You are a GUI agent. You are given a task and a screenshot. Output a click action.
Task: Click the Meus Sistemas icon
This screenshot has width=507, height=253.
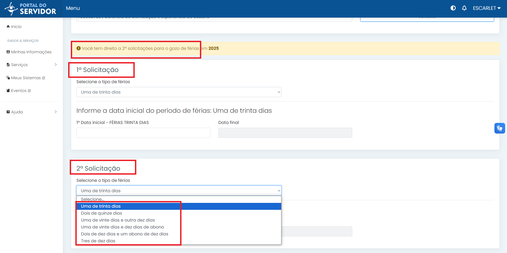(8, 78)
